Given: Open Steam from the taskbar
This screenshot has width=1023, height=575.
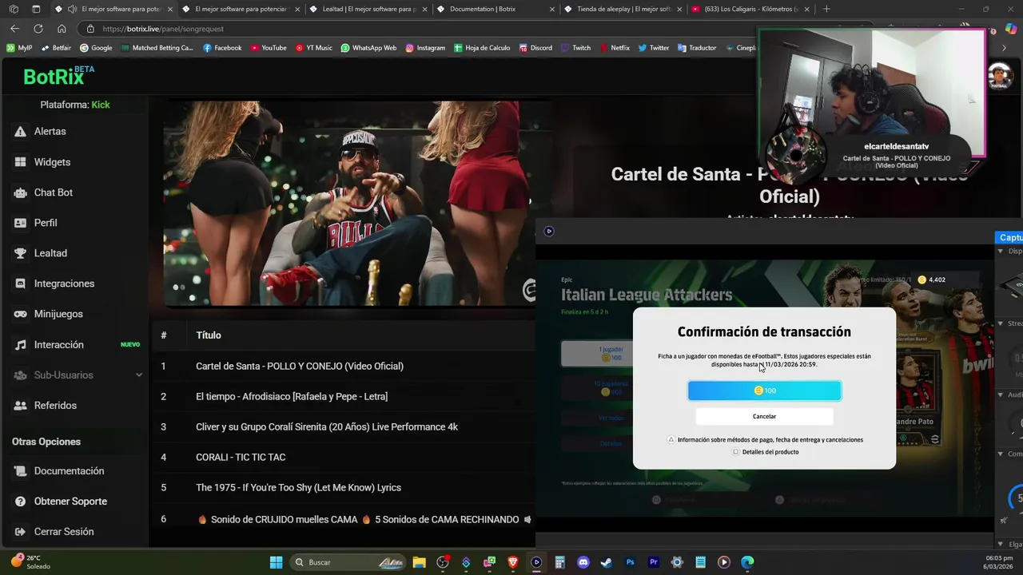Looking at the screenshot, I should 607,562.
